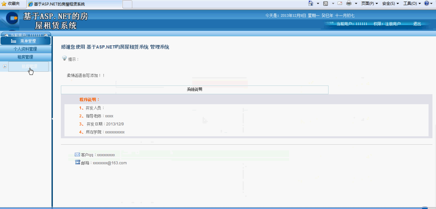Click the 今天是 date text in header
436x209 pixels.
tap(310, 16)
